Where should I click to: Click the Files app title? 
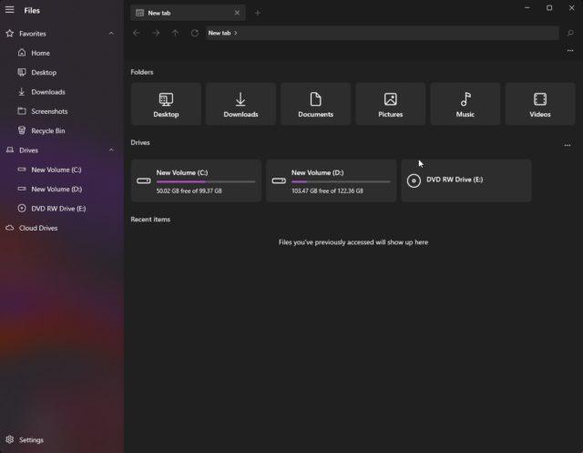point(32,10)
